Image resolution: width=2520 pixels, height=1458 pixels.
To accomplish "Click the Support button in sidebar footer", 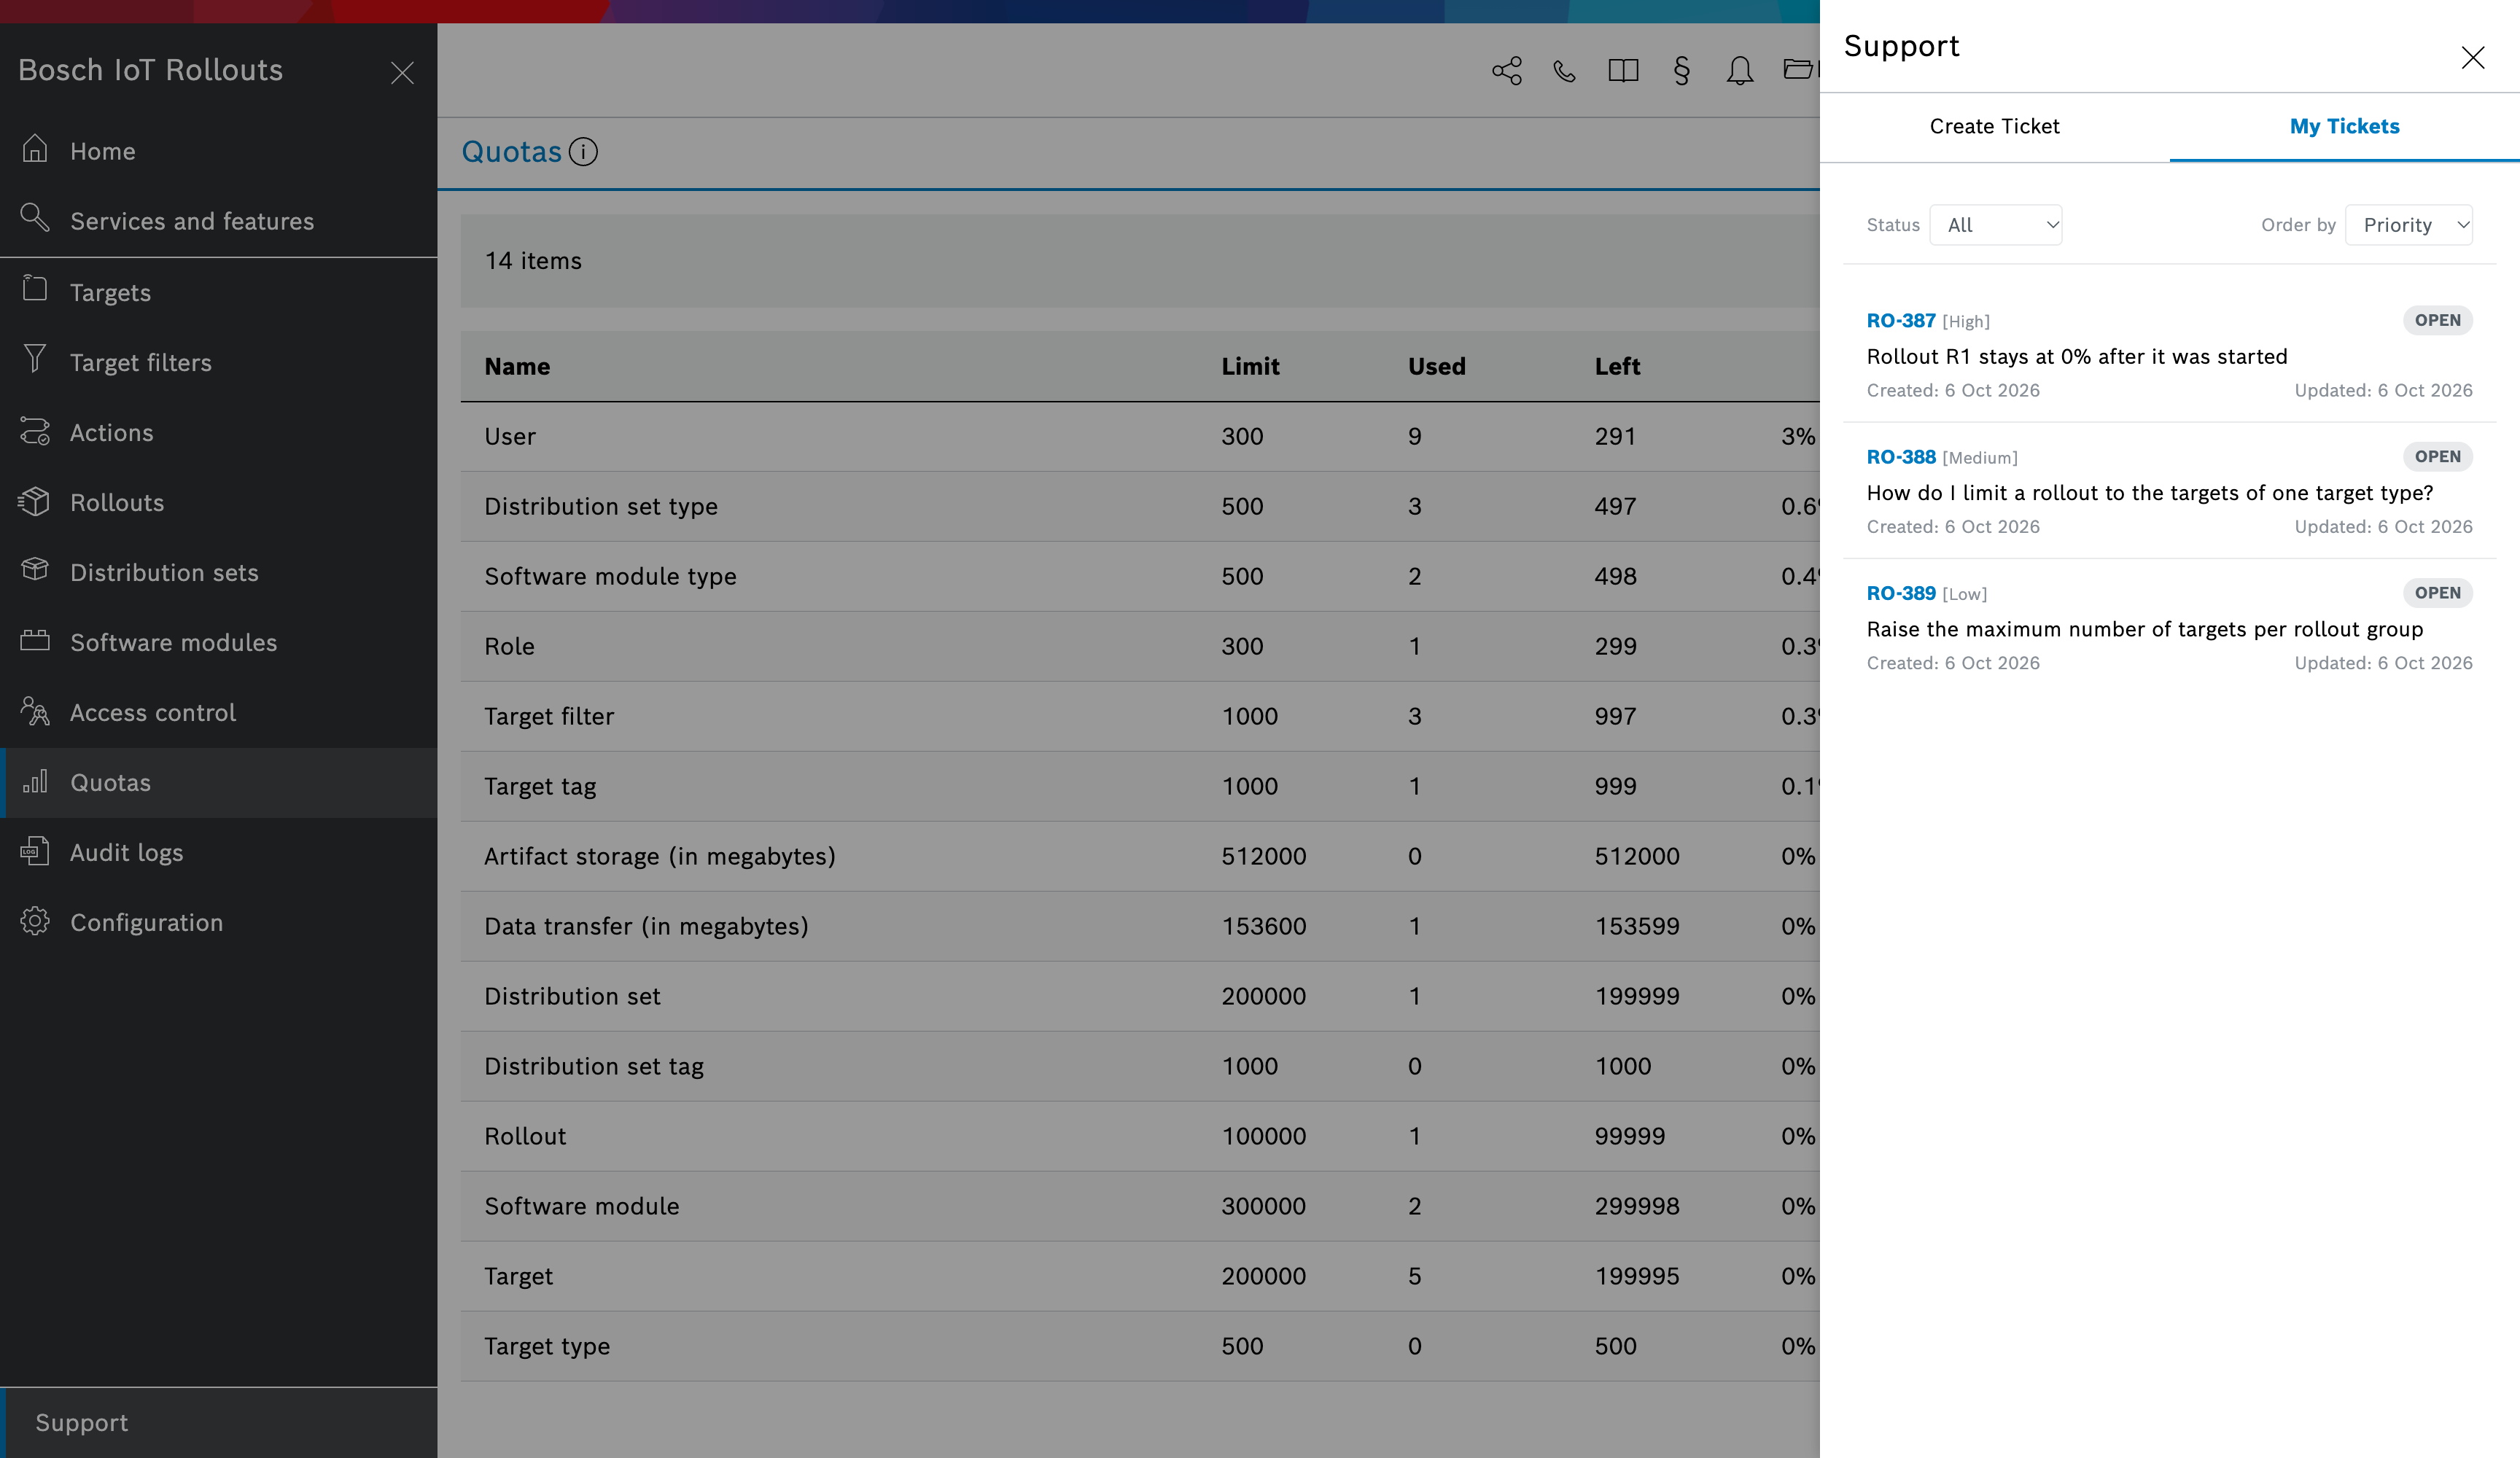I will (x=218, y=1422).
